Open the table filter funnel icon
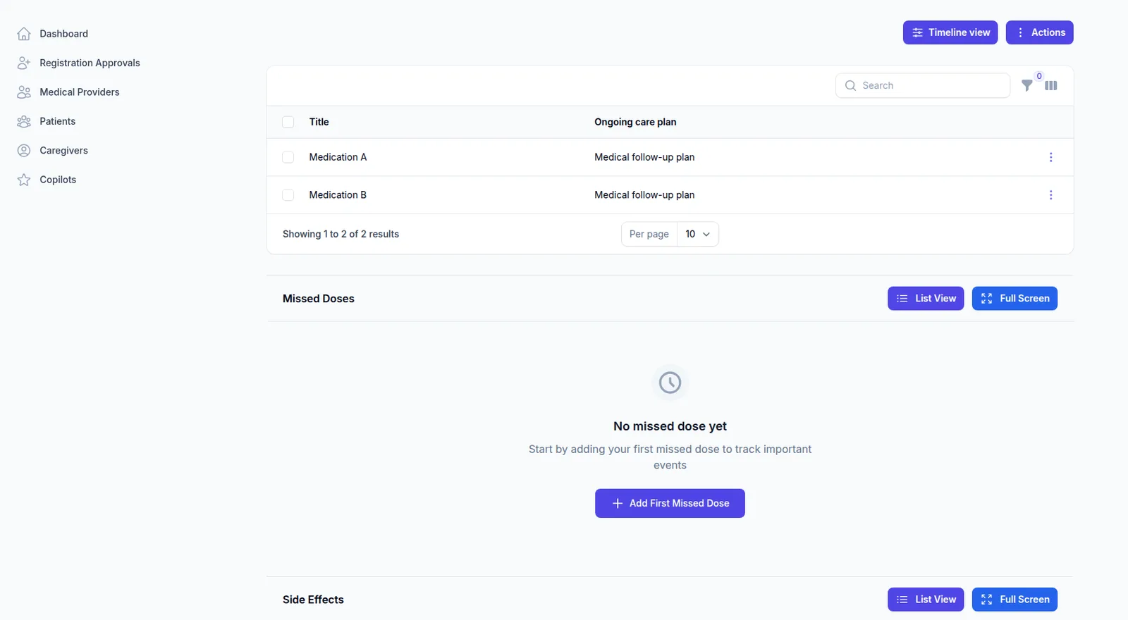This screenshot has width=1128, height=620. point(1027,85)
